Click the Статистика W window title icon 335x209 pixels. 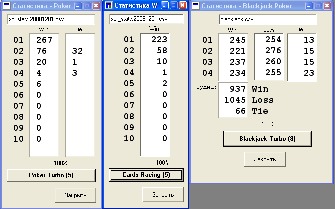pyautogui.click(x=109, y=6)
